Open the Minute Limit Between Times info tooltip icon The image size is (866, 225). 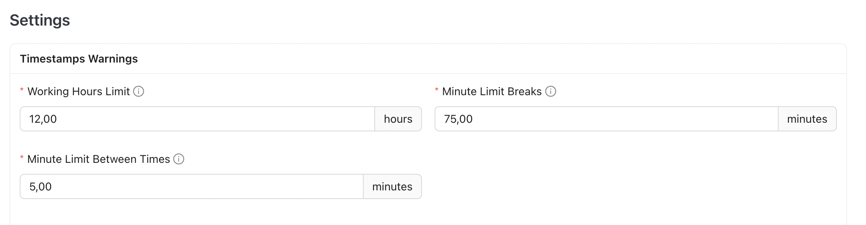tap(179, 159)
